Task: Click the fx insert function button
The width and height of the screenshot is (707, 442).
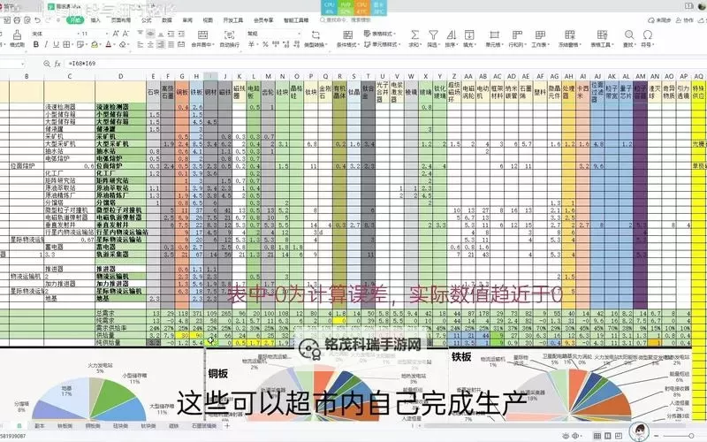Action: [x=57, y=64]
